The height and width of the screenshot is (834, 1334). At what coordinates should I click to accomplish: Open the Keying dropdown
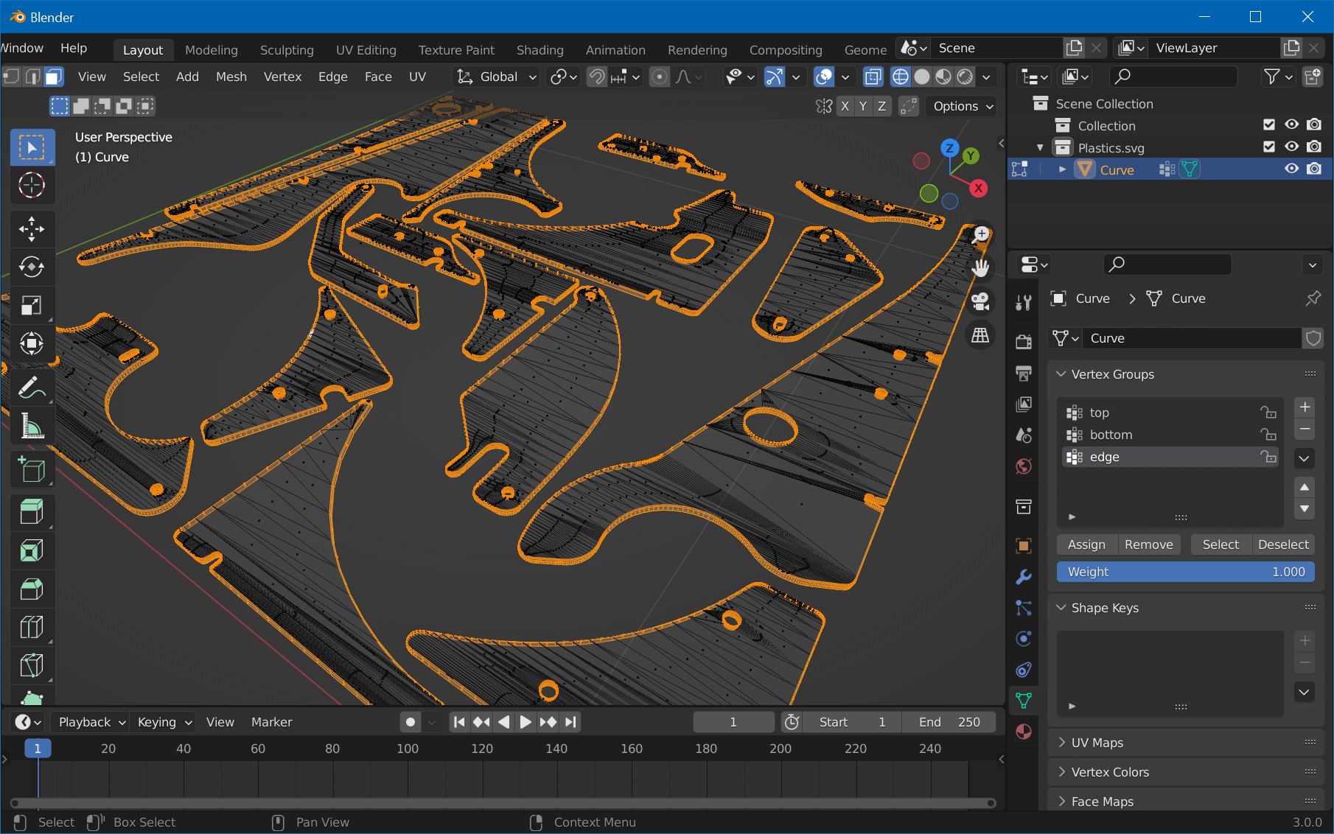[164, 722]
